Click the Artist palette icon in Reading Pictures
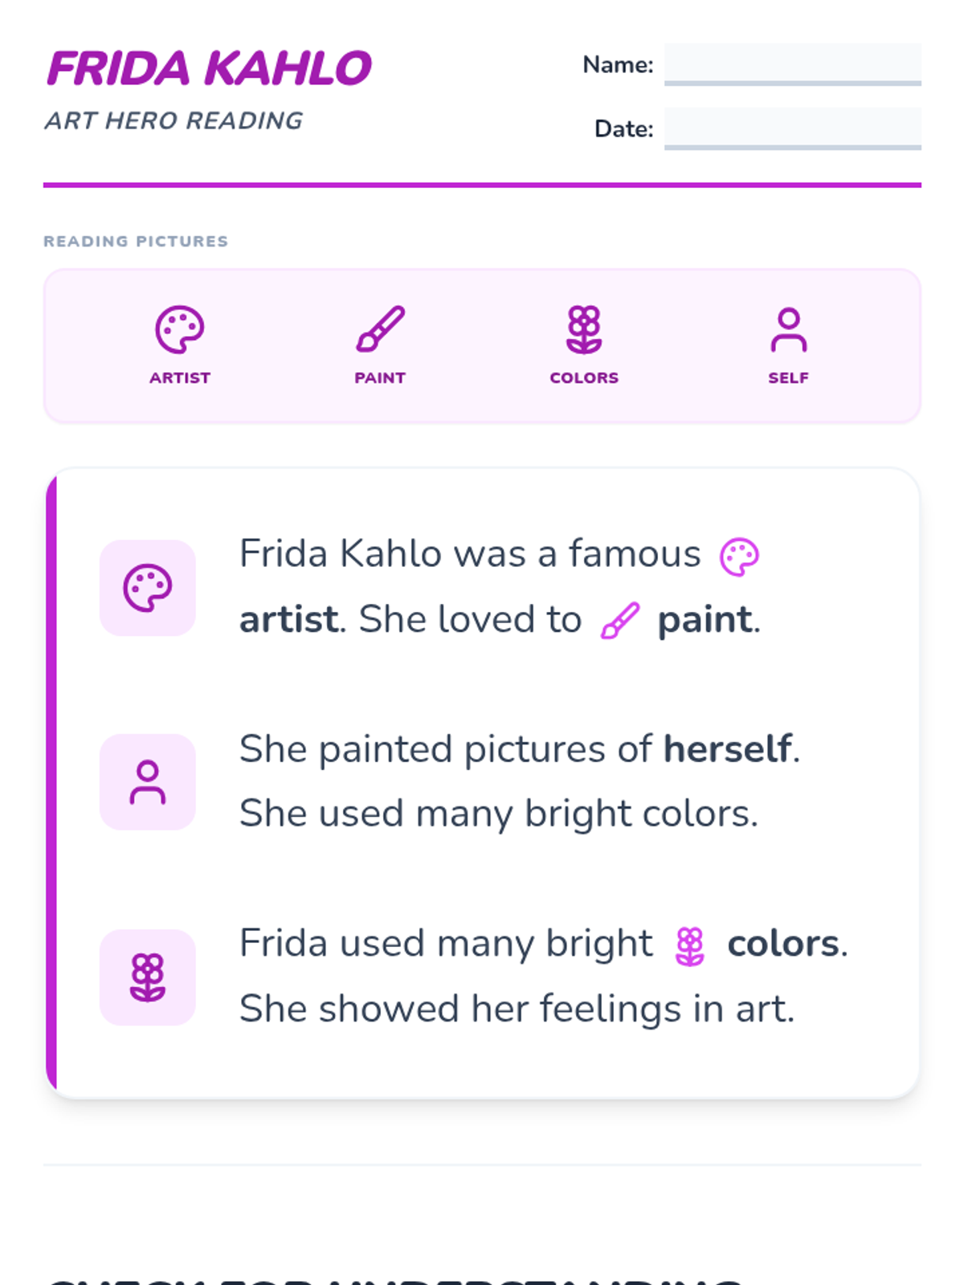Image resolution: width=964 pixels, height=1285 pixels. pos(180,329)
